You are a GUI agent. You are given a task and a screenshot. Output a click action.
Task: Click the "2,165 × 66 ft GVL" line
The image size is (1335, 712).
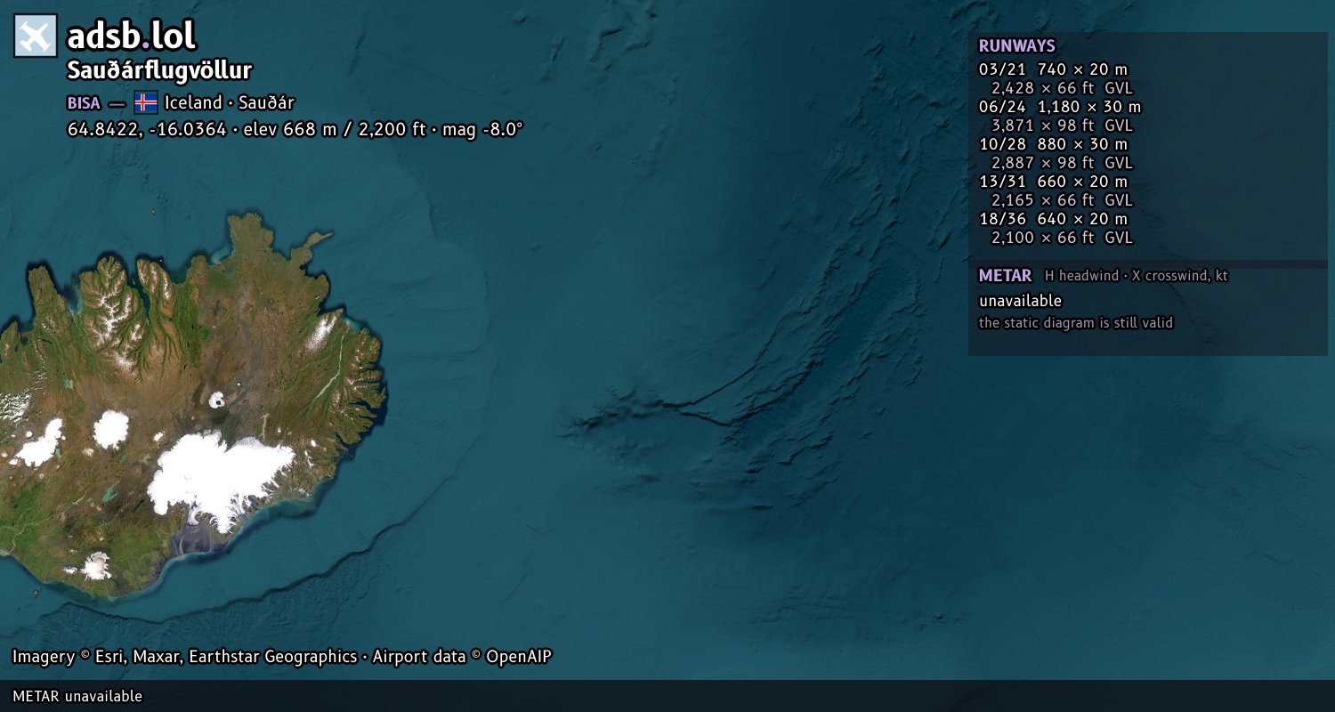click(x=1062, y=200)
